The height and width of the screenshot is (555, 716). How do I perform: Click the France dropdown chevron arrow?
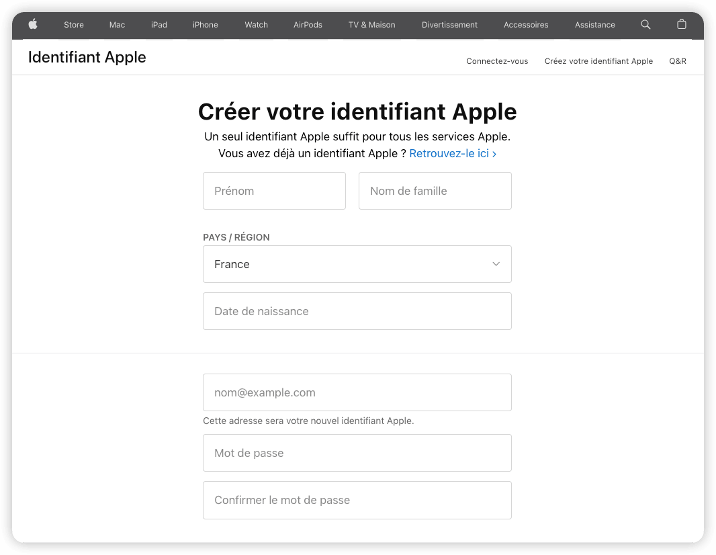pos(496,264)
